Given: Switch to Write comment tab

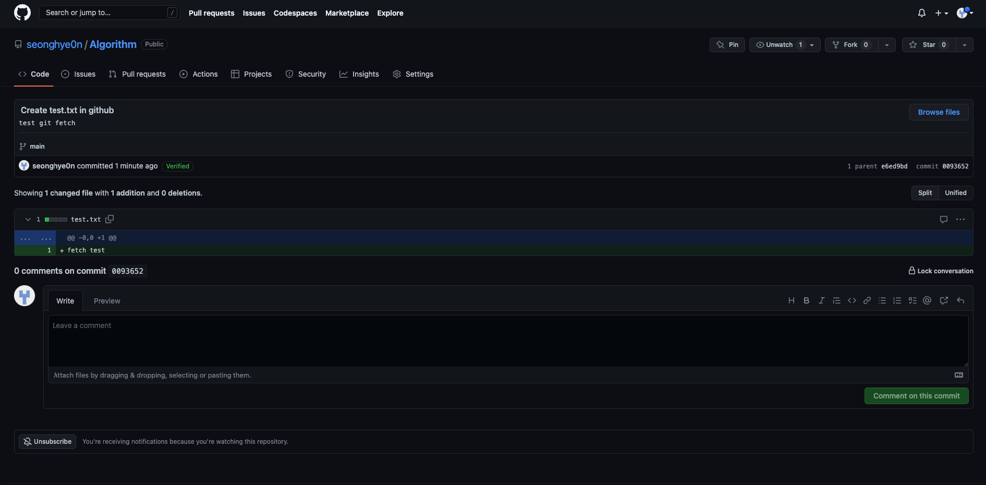Looking at the screenshot, I should (x=65, y=301).
